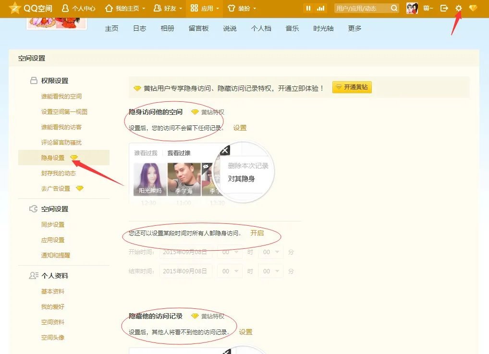This screenshot has height=354, width=489.
Task: Open 设置空间第一视图 option
Action: click(x=64, y=111)
